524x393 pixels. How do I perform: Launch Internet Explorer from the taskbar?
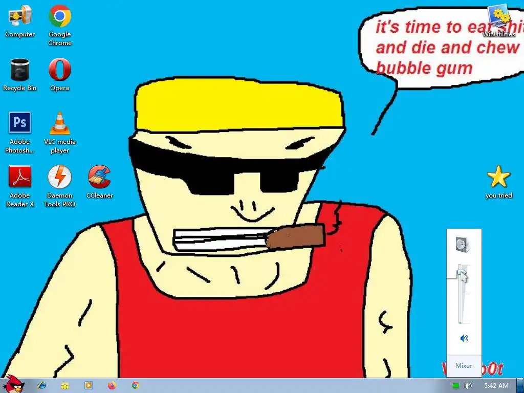coord(42,385)
